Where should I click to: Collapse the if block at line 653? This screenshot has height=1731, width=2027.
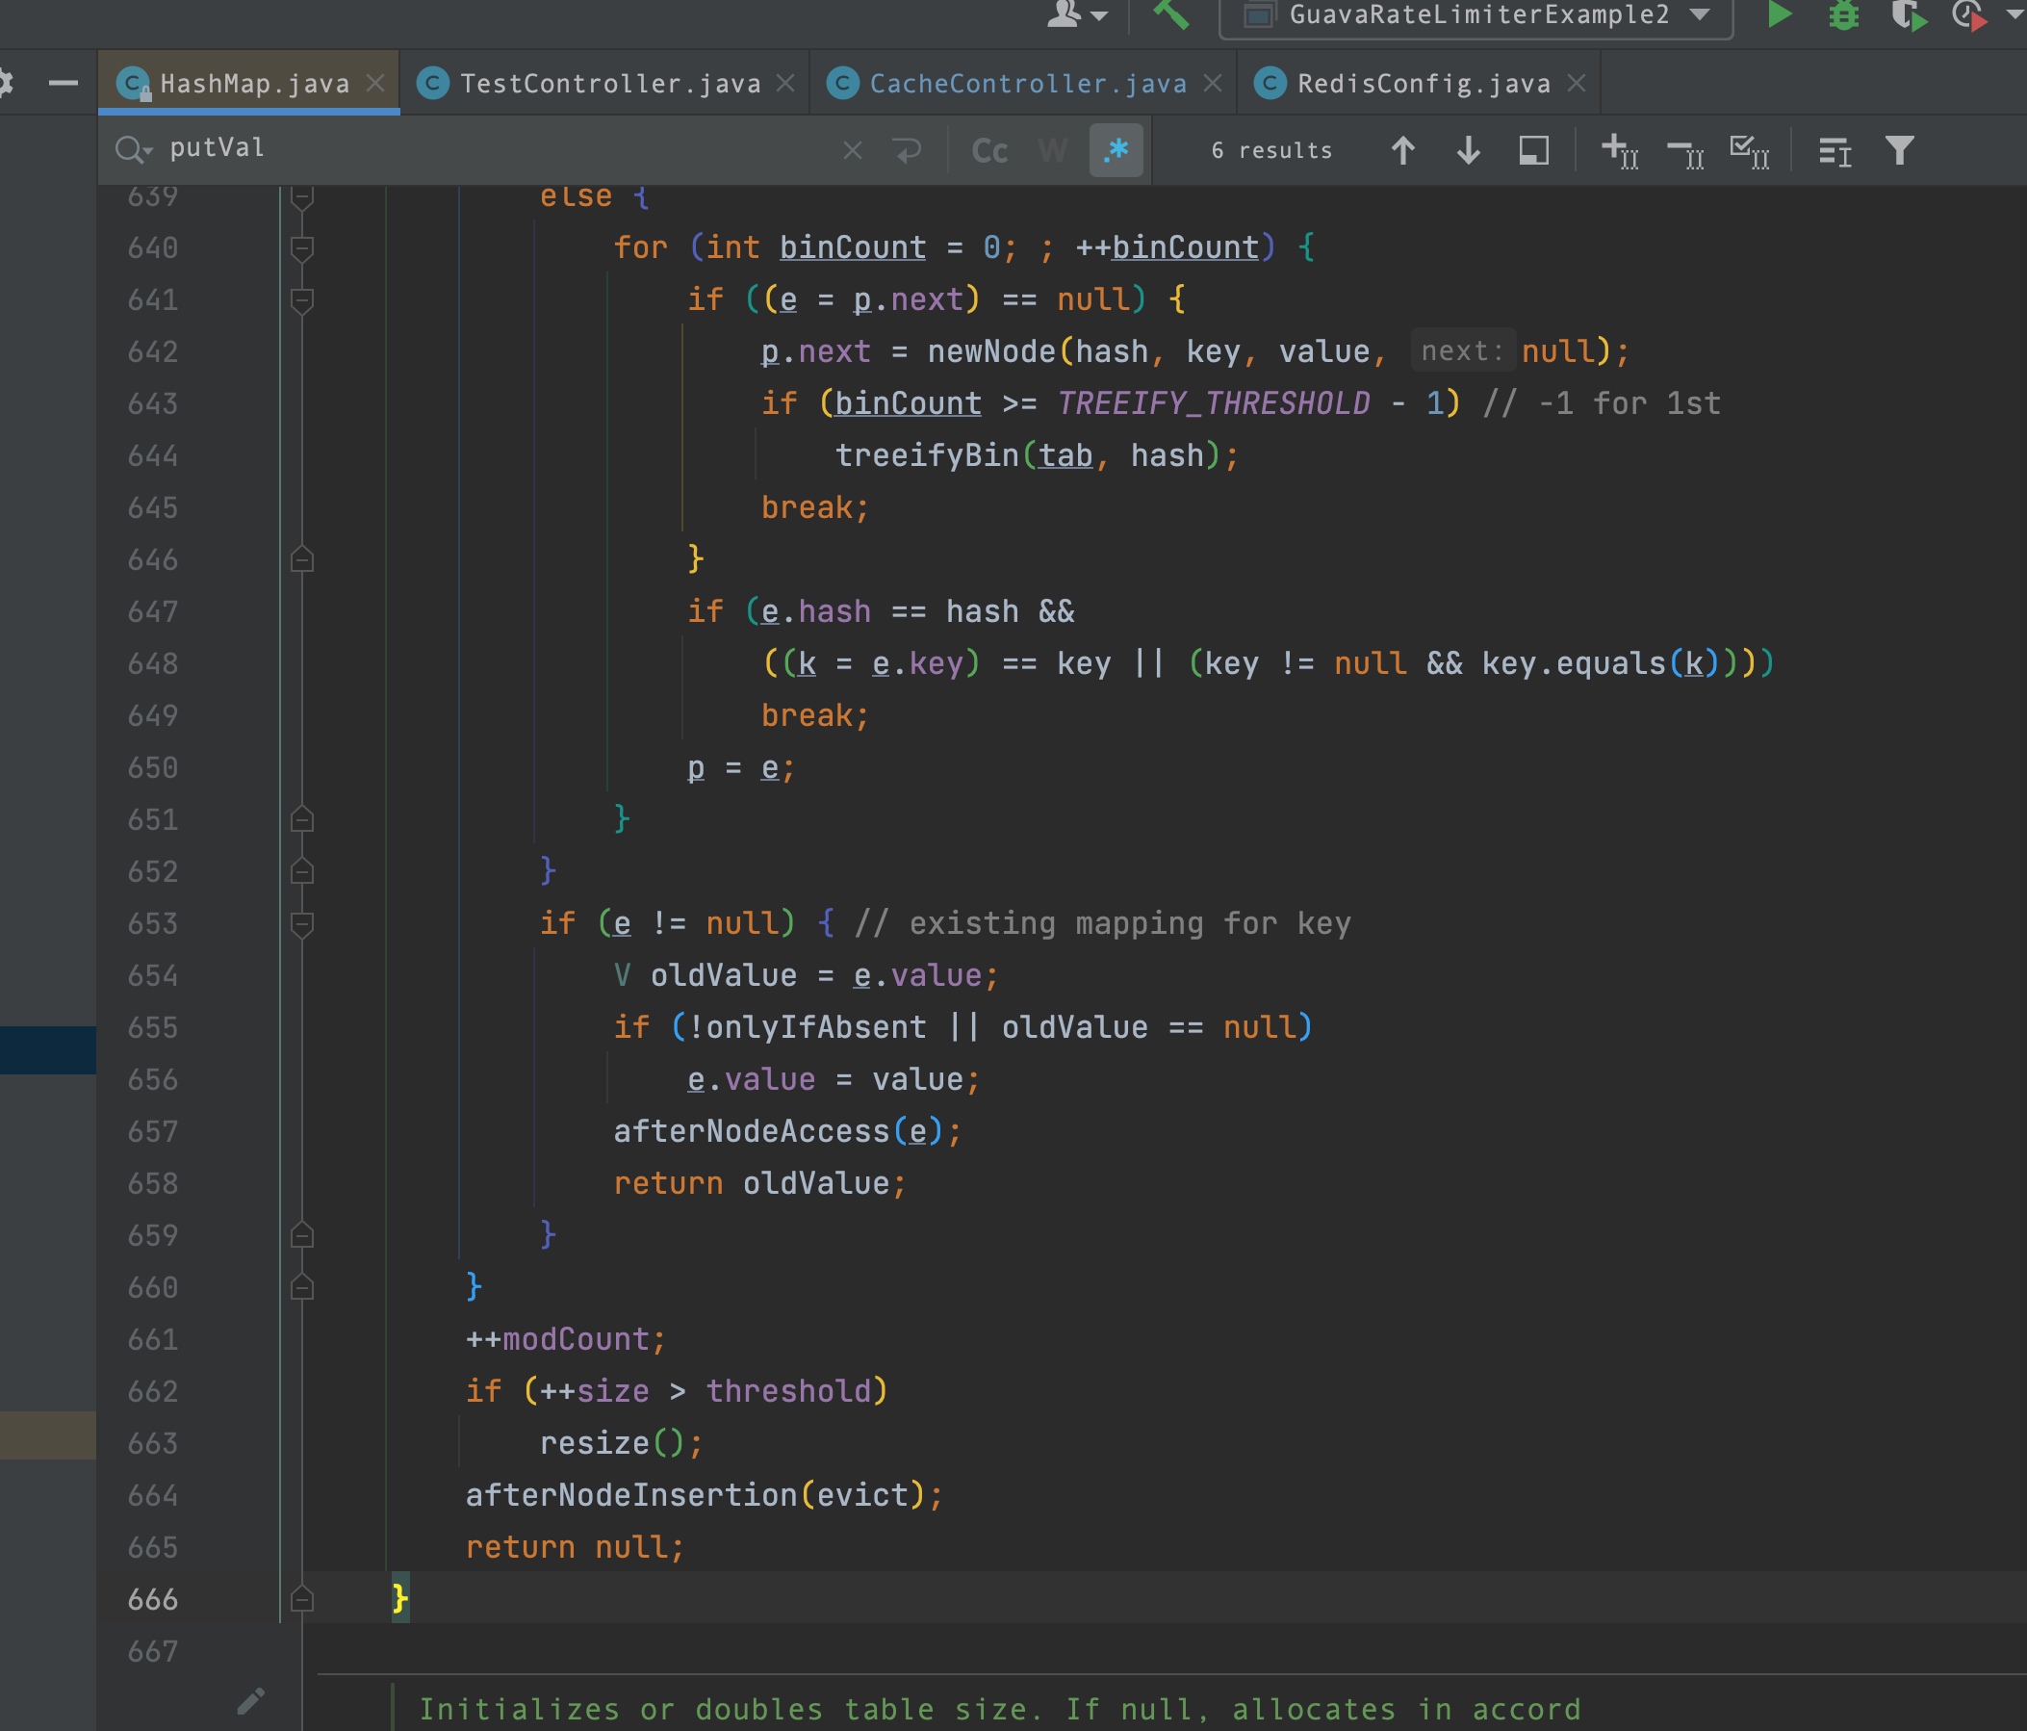pyautogui.click(x=302, y=923)
